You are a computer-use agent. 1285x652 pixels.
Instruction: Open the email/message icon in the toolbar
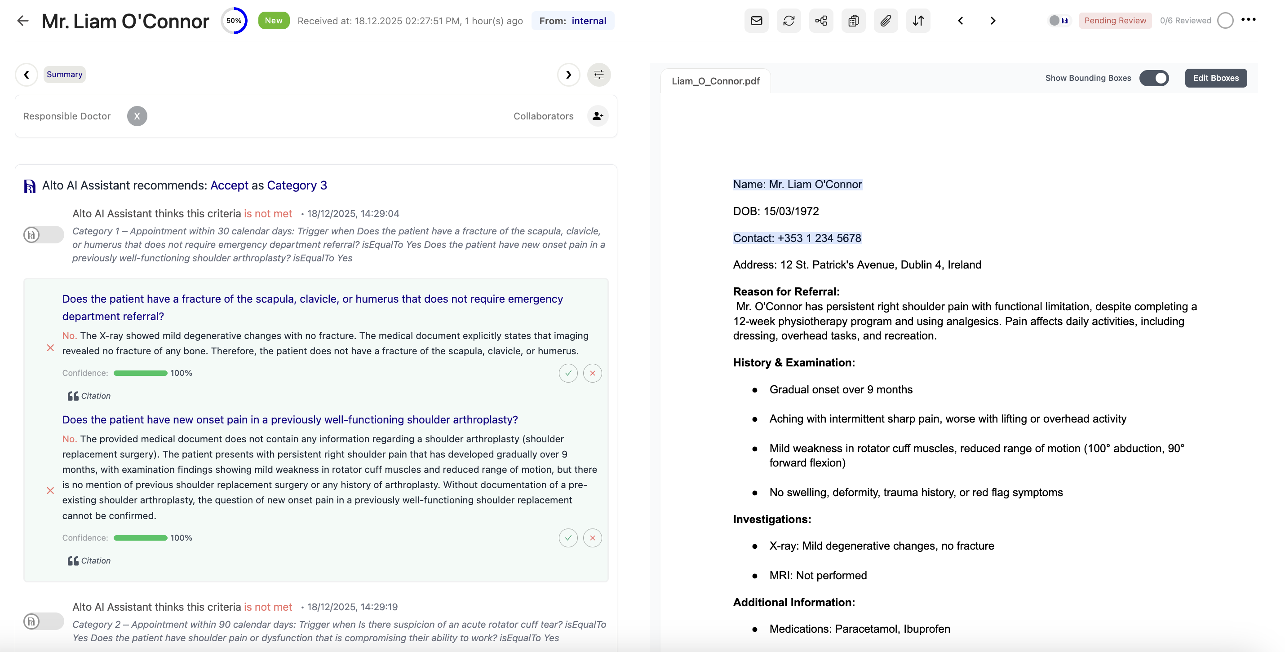(756, 21)
